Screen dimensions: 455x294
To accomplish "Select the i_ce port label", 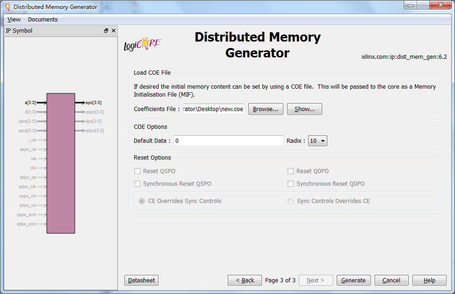I will tap(32, 140).
